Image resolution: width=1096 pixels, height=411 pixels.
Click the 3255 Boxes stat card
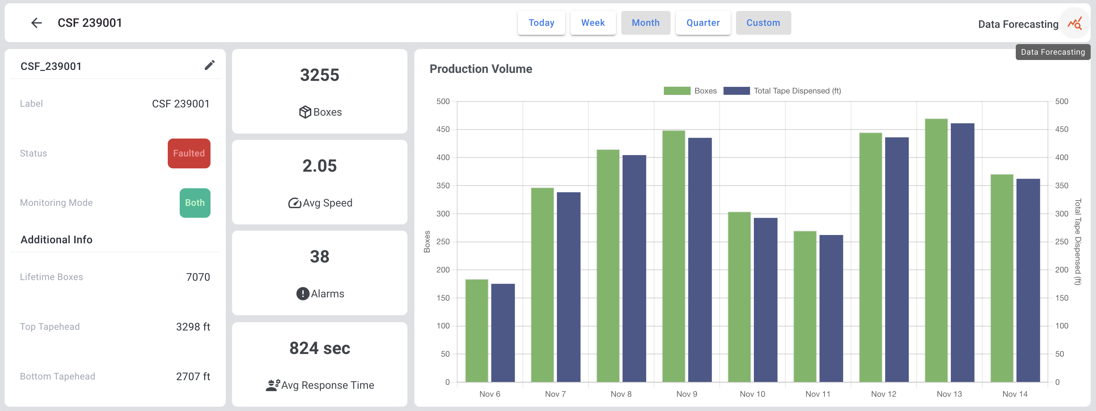[320, 91]
